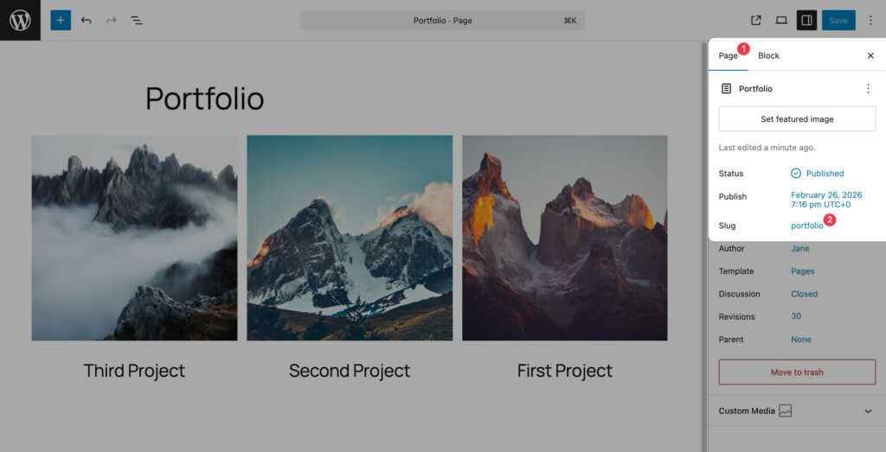Open the top bar options menu

click(870, 20)
